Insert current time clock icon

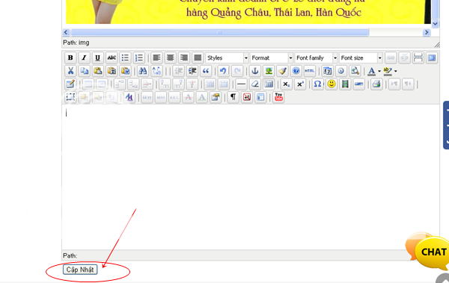(x=340, y=71)
